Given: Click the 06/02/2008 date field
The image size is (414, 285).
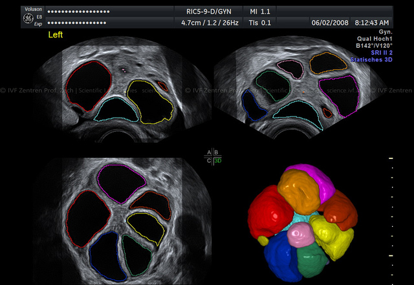Looking at the screenshot, I should pos(329,23).
